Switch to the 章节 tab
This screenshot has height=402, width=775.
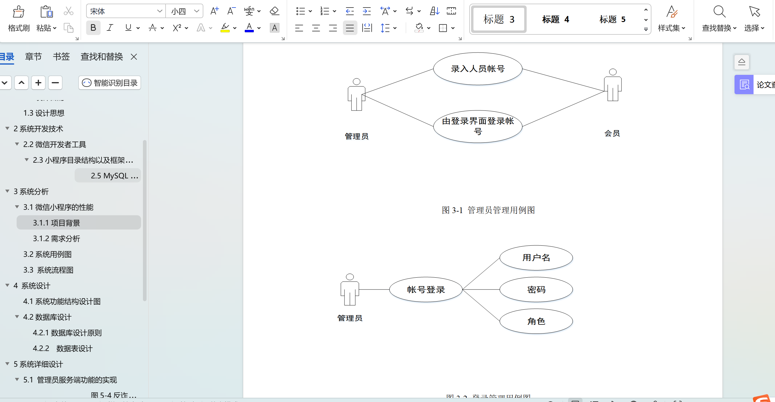coord(33,57)
